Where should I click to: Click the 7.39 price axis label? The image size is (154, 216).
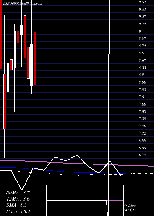tap(142, 119)
